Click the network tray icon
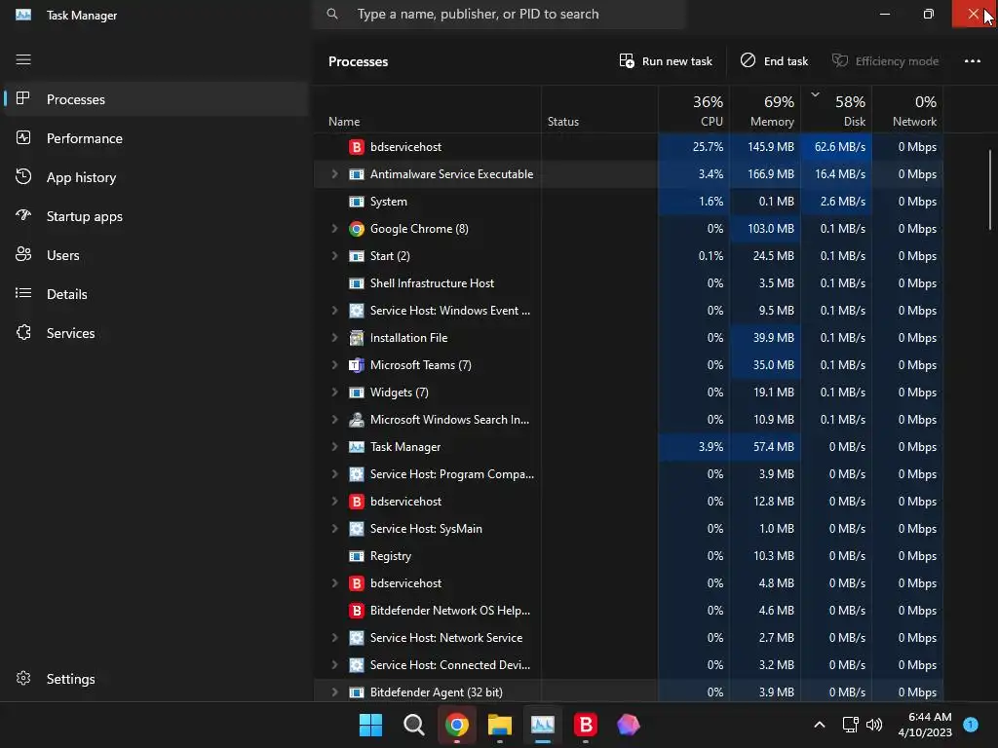This screenshot has height=748, width=998. (850, 725)
